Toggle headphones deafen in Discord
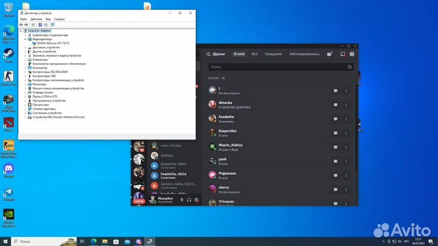Screen dimensions: 438x246 pos(189,200)
